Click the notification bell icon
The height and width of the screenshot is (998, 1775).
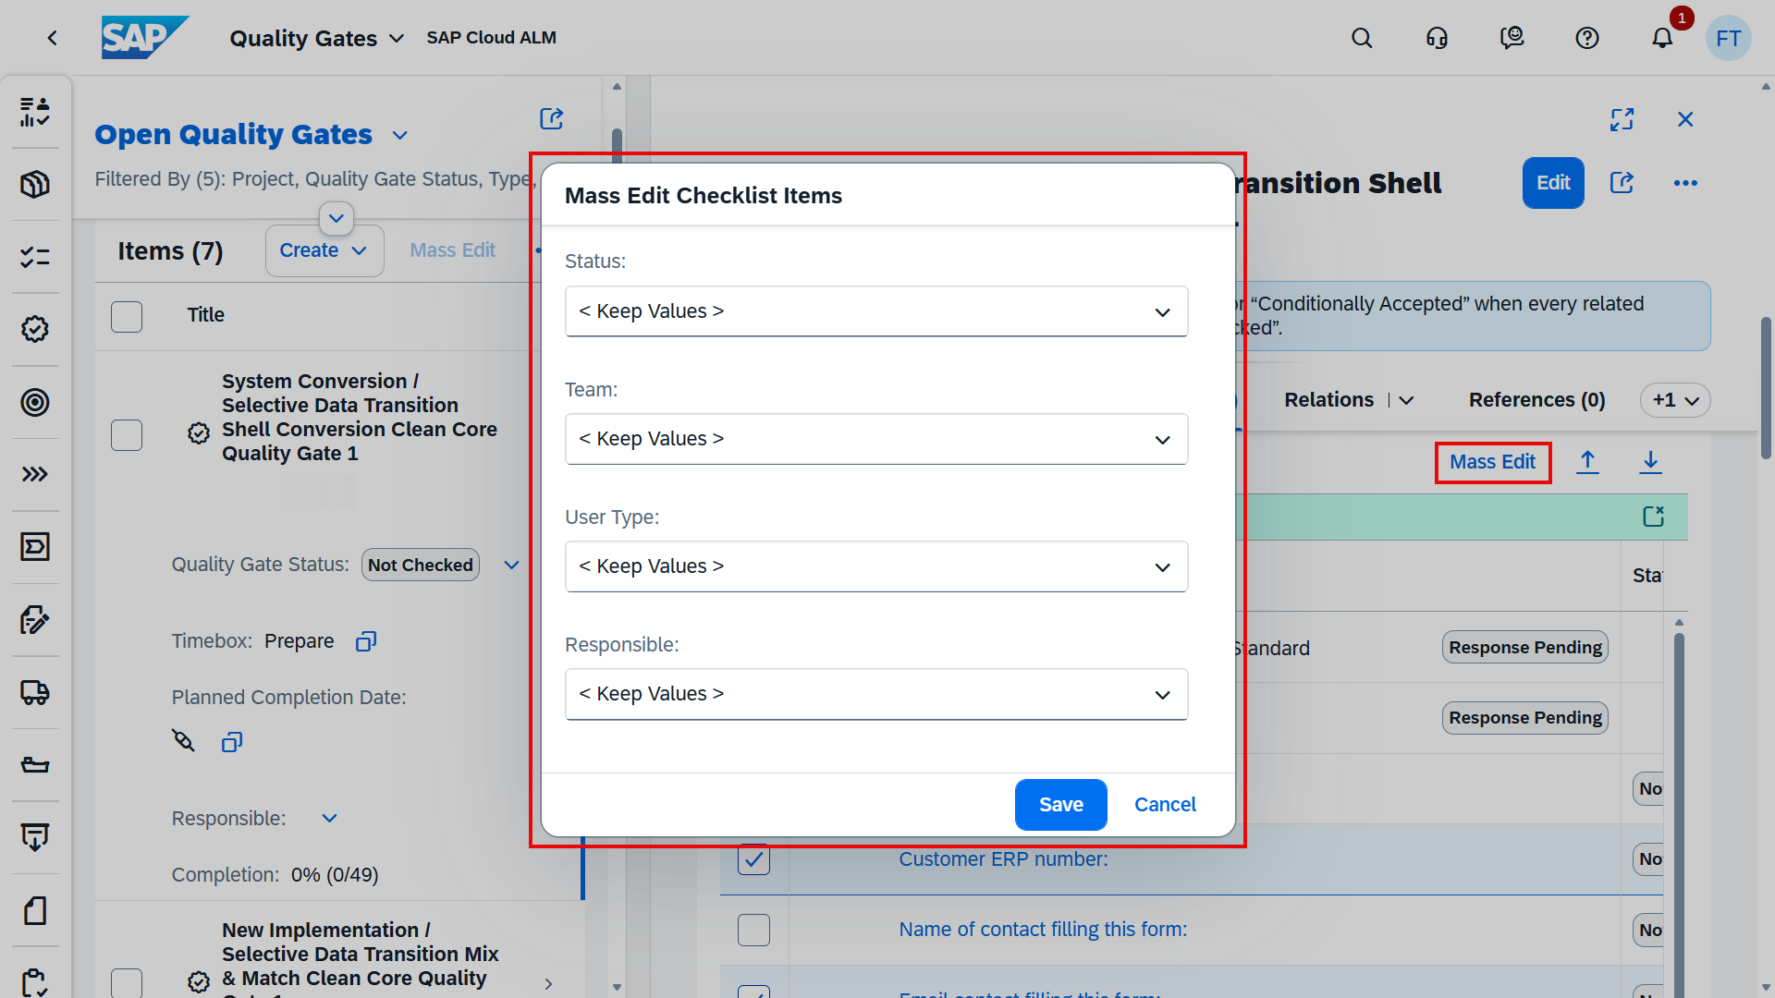tap(1661, 38)
